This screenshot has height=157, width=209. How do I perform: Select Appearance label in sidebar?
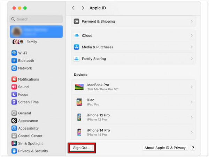pos(28,121)
